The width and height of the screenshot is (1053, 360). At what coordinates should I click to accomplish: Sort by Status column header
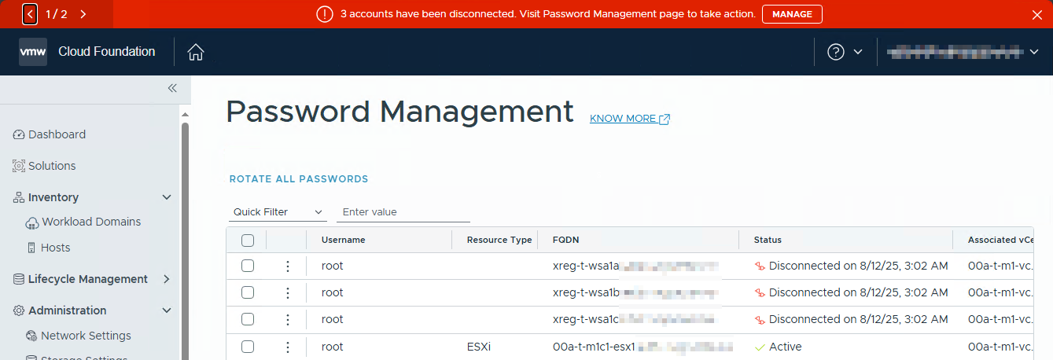coord(768,240)
